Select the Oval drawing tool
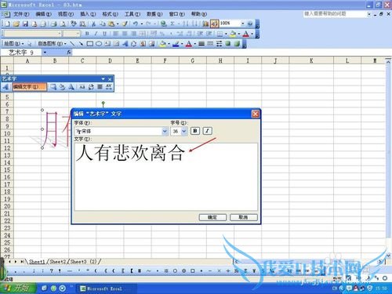 click(99, 44)
